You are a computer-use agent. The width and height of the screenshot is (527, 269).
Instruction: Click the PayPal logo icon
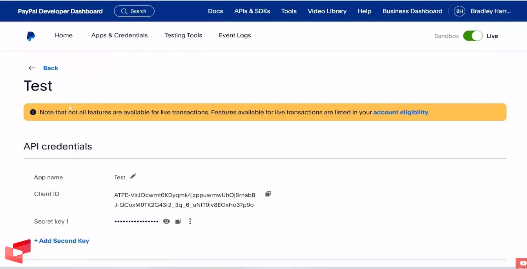pyautogui.click(x=31, y=36)
